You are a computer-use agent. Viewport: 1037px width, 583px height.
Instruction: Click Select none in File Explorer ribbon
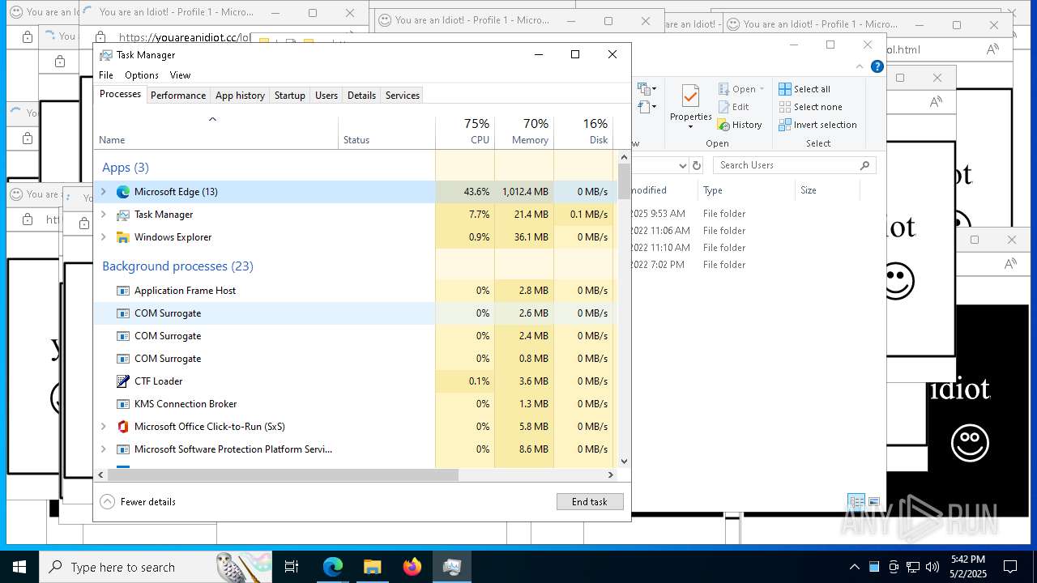810,107
